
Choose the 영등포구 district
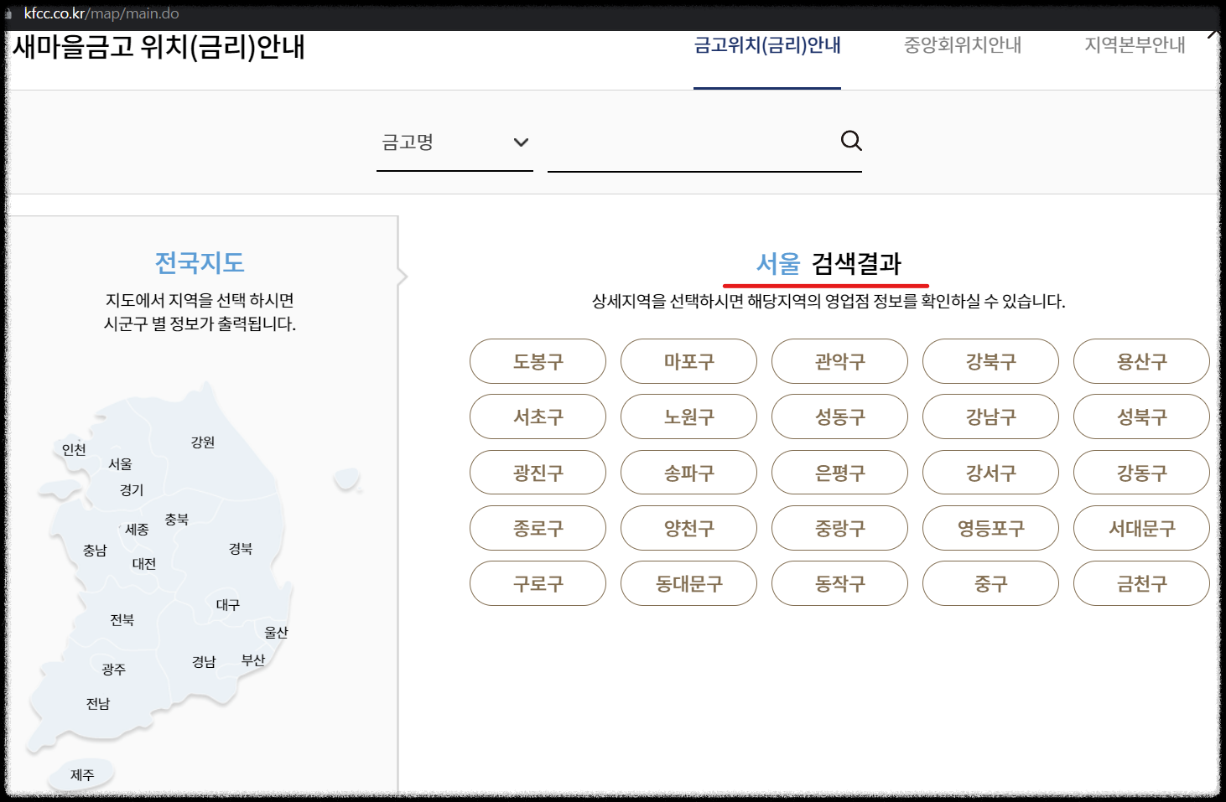pos(990,528)
